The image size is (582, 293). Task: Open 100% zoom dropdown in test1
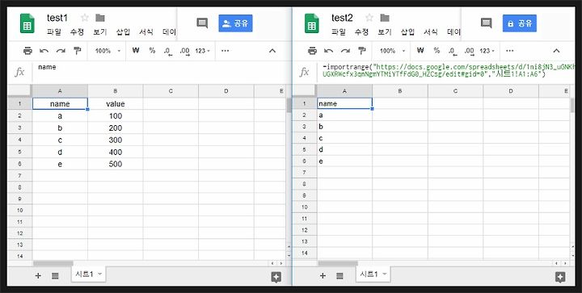coord(108,51)
